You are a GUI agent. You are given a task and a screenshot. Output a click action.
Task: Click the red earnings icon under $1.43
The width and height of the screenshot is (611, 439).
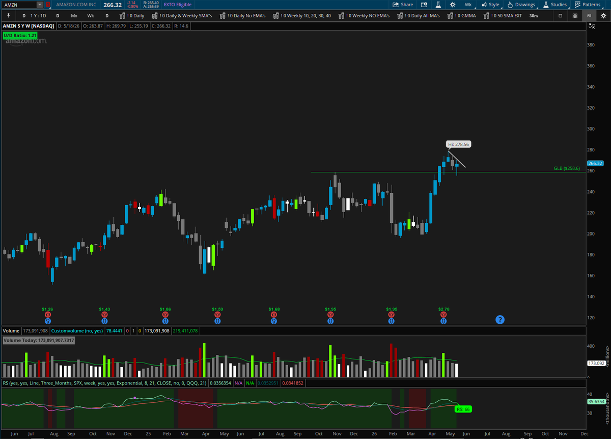[104, 315]
